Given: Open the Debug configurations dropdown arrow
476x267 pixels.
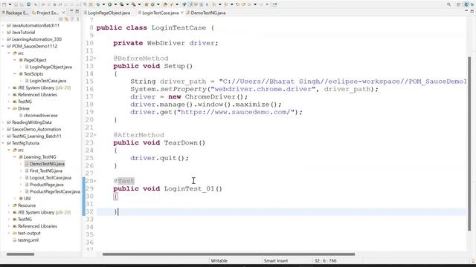Looking at the screenshot, I should [x=103, y=4].
